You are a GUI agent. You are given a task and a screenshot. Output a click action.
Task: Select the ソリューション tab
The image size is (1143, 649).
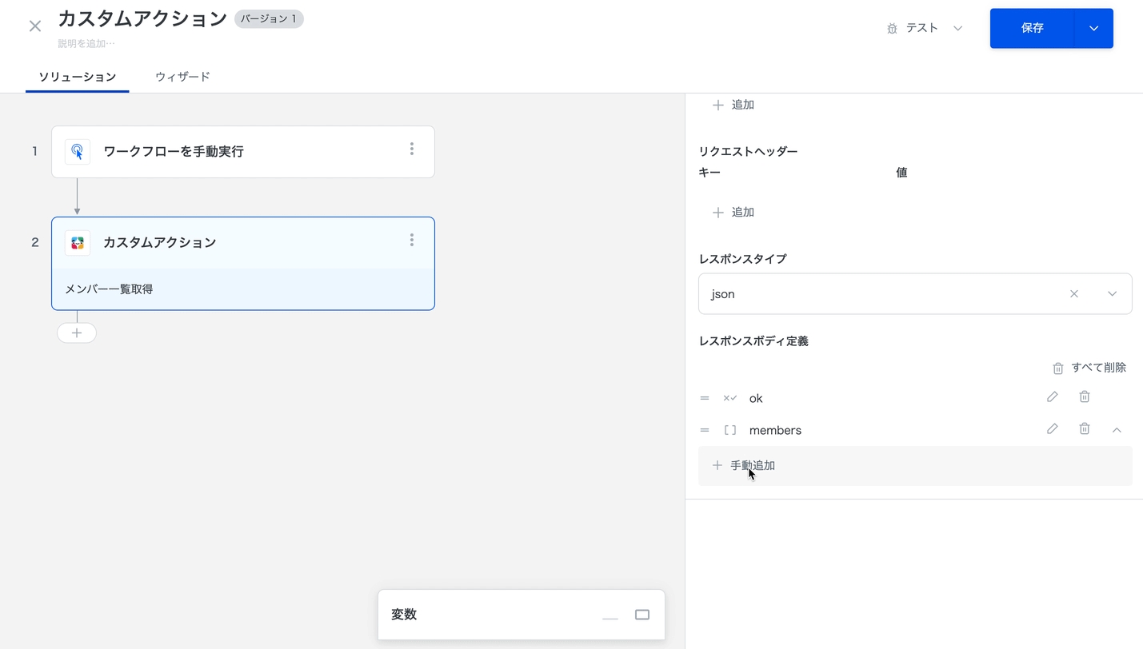78,77
